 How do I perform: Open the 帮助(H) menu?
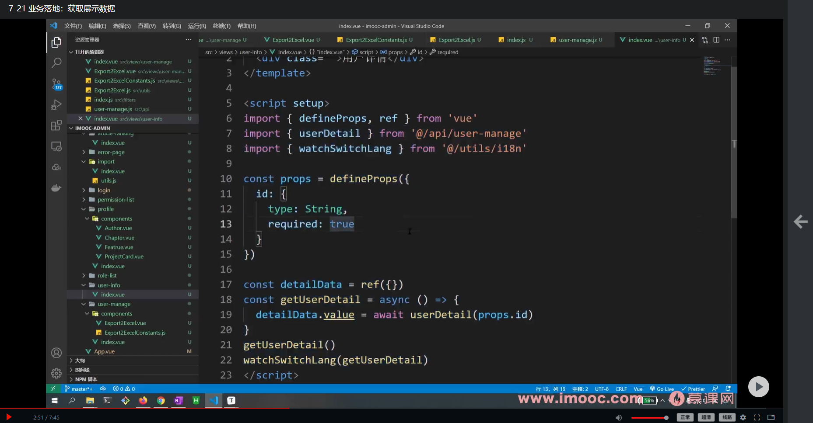pos(247,26)
